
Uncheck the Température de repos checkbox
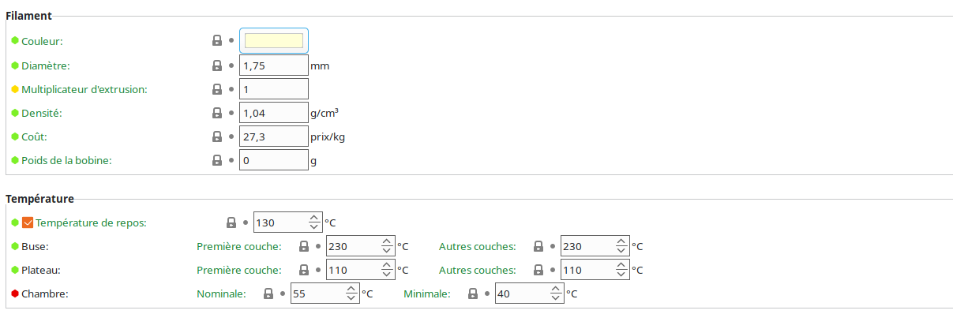point(28,222)
